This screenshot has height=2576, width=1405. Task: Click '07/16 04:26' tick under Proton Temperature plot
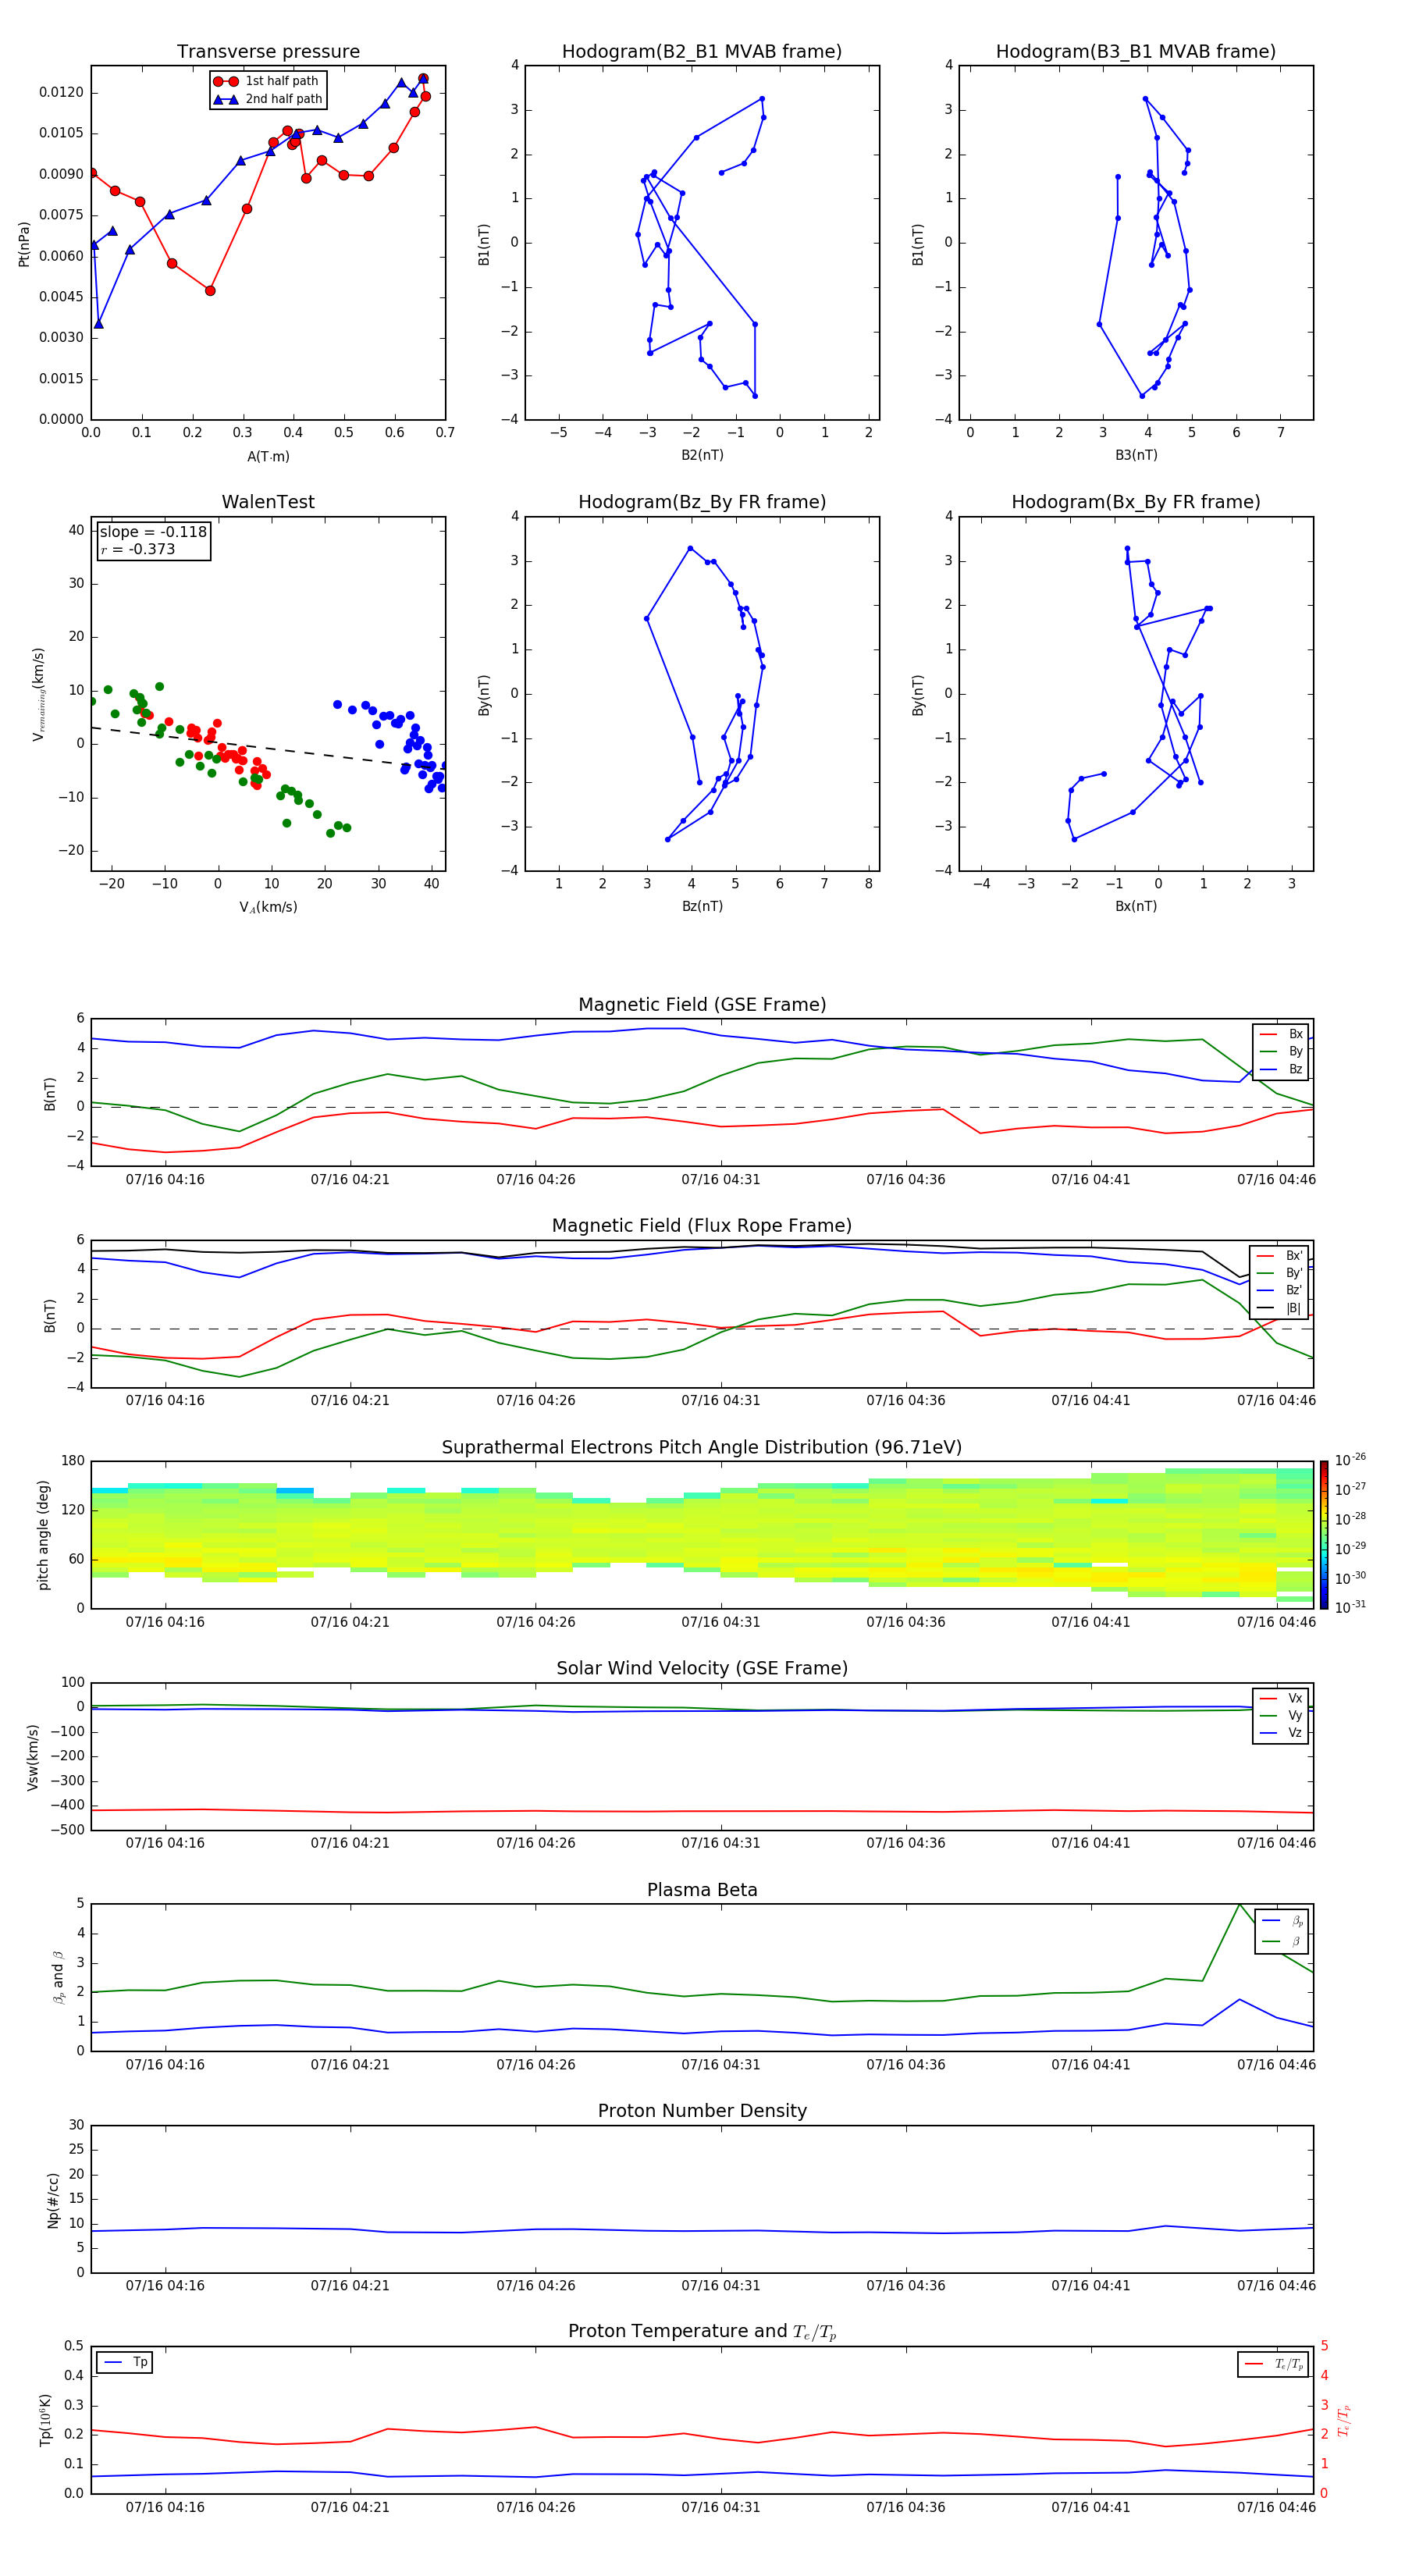536,2507
